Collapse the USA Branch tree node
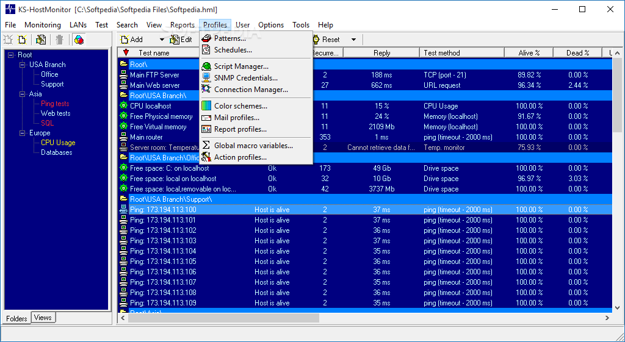Viewport: 625px width, 342px height. point(23,65)
